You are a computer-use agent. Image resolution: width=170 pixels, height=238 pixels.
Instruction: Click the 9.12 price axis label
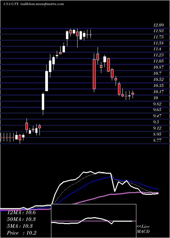[x=157, y=128]
